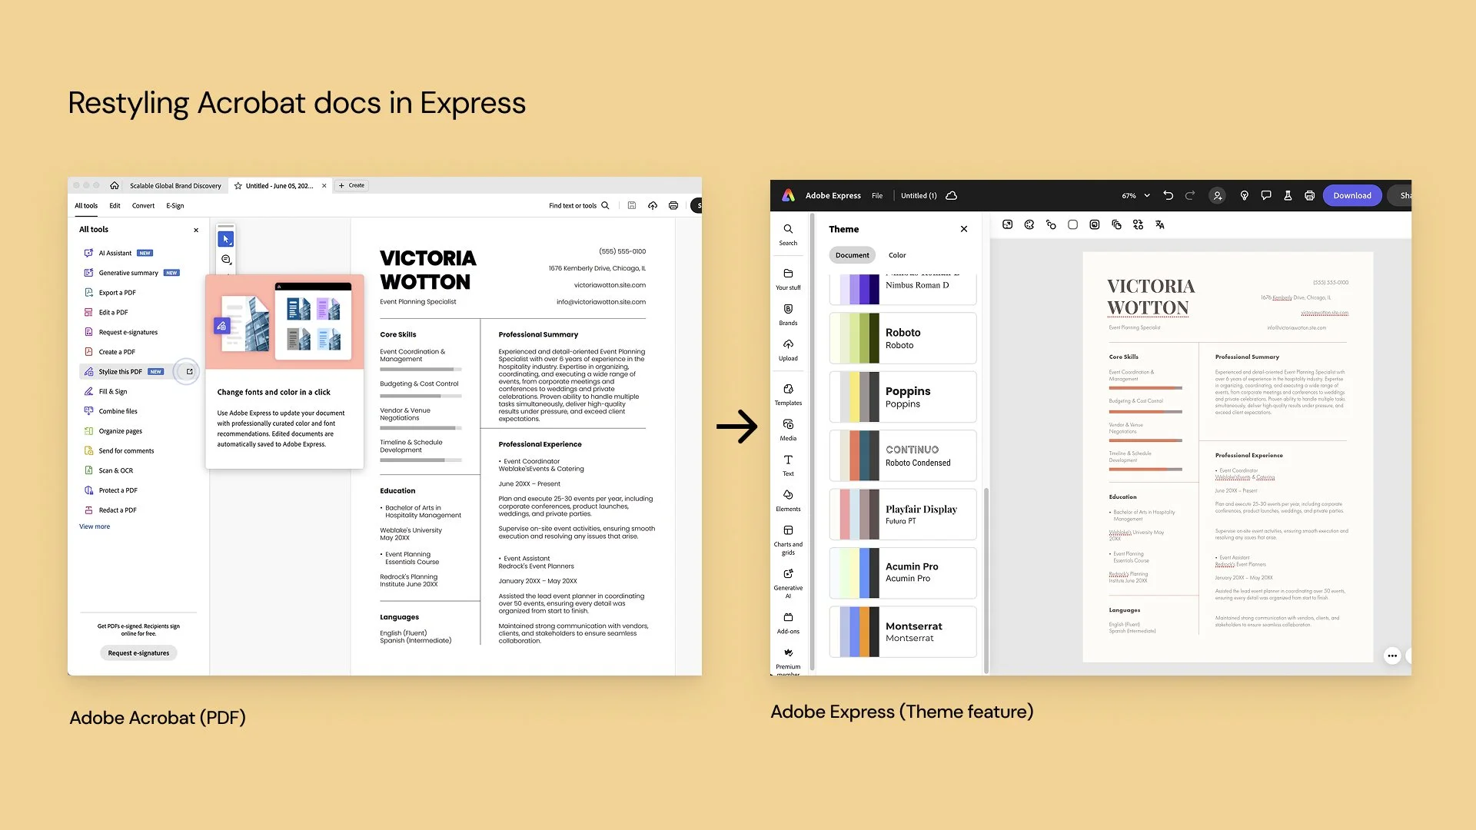Close the Theme panel

964,229
